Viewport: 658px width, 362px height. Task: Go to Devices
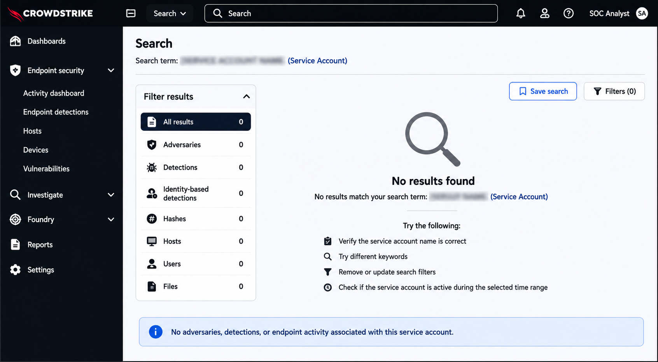click(x=36, y=150)
